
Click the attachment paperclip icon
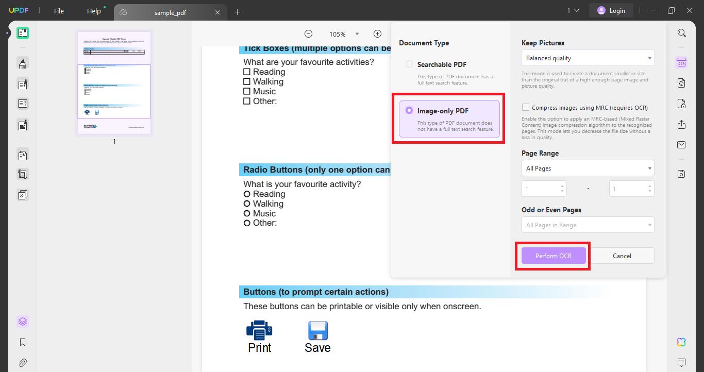22,361
